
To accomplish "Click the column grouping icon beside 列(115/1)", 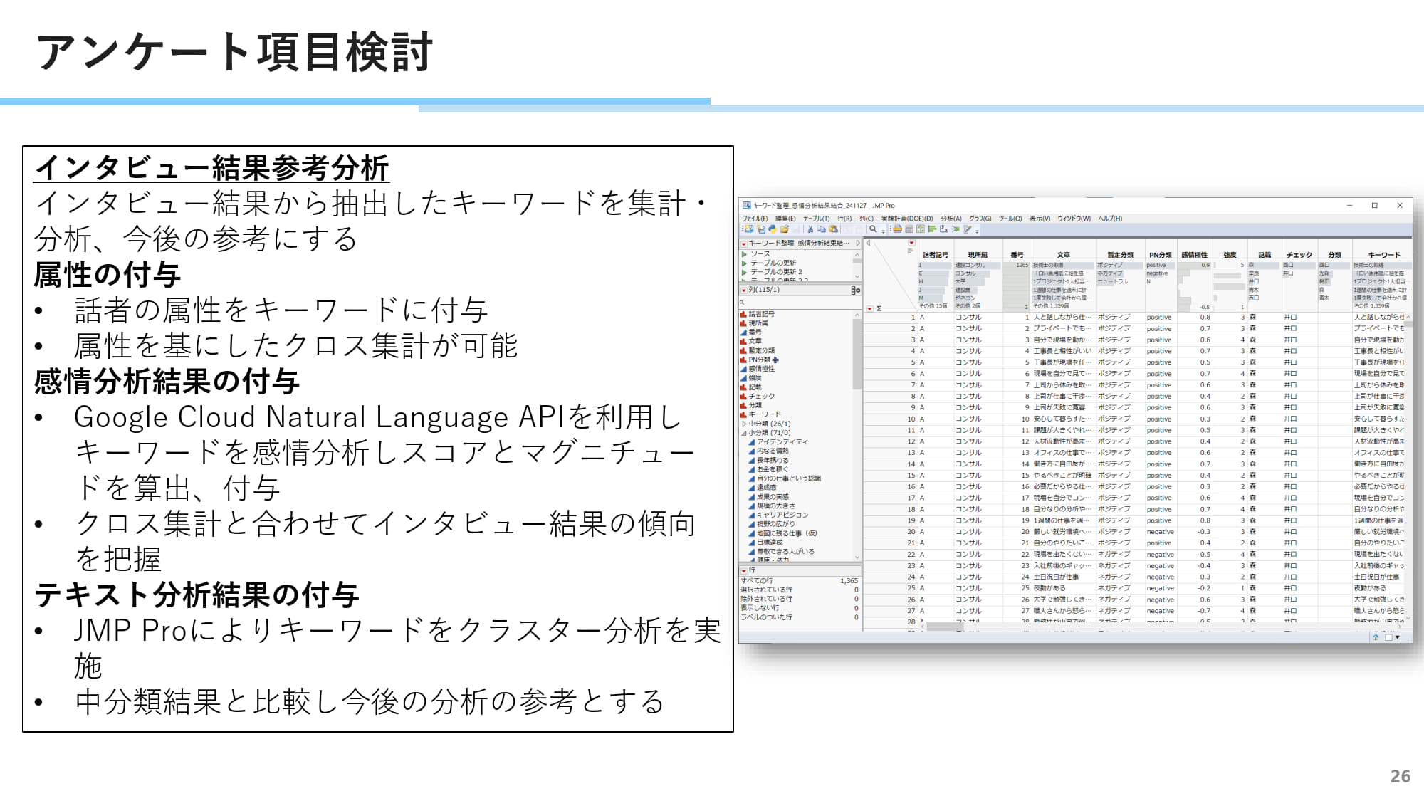I will pos(855,290).
